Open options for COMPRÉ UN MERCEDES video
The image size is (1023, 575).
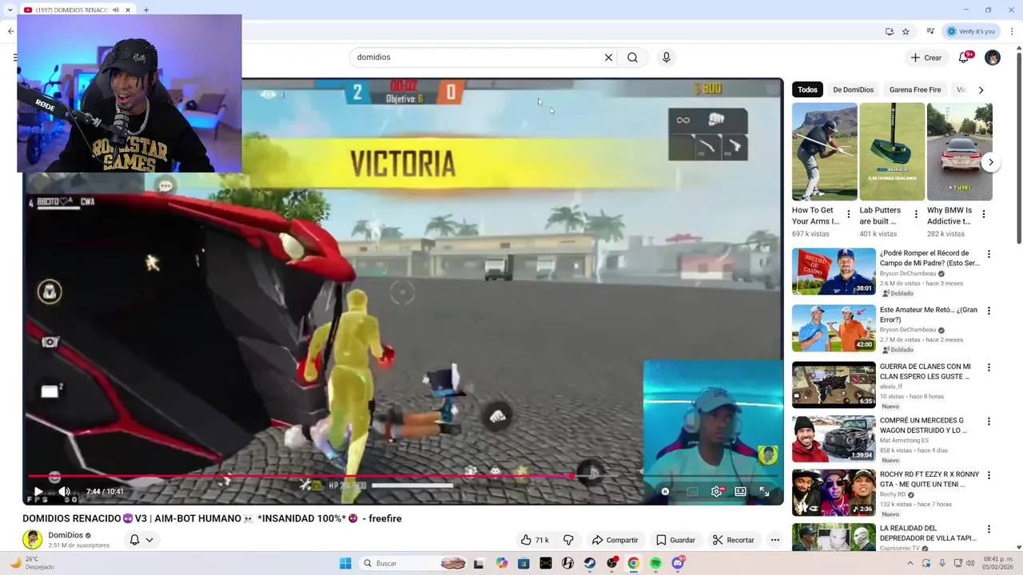tap(989, 421)
